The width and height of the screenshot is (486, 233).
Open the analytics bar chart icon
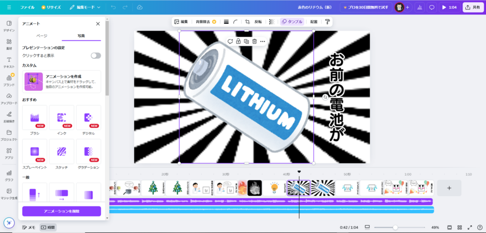pos(420,7)
